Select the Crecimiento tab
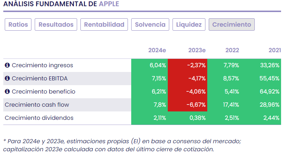The height and width of the screenshot is (156, 284). tap(232, 25)
